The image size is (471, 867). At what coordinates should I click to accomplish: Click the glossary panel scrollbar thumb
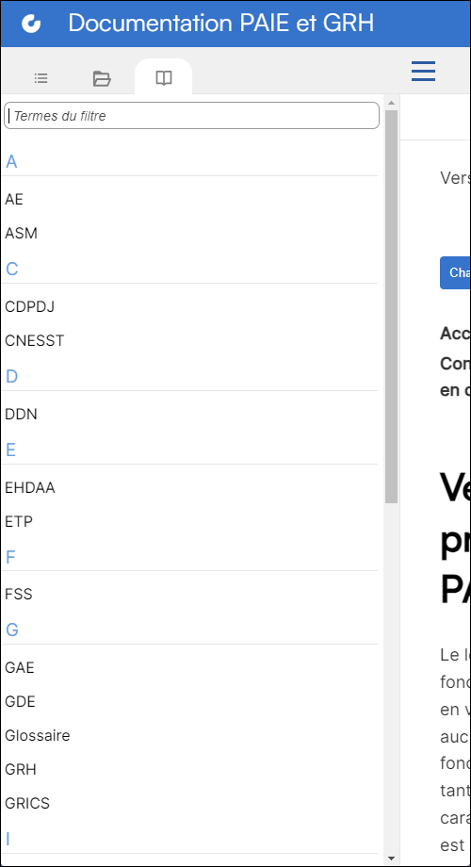click(x=391, y=306)
